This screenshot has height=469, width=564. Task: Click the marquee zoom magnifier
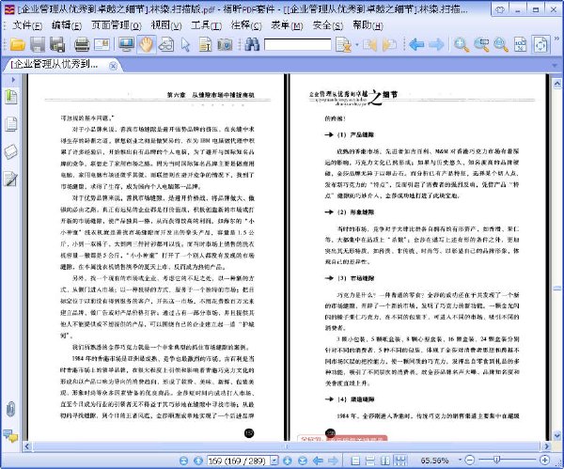click(481, 45)
